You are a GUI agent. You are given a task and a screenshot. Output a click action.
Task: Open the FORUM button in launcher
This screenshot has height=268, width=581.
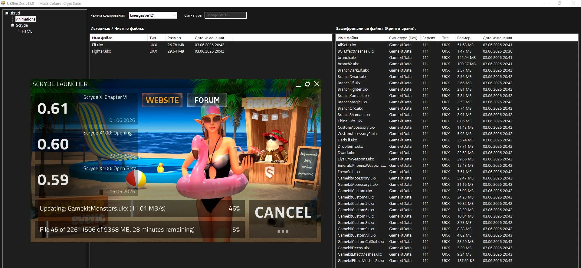207,100
